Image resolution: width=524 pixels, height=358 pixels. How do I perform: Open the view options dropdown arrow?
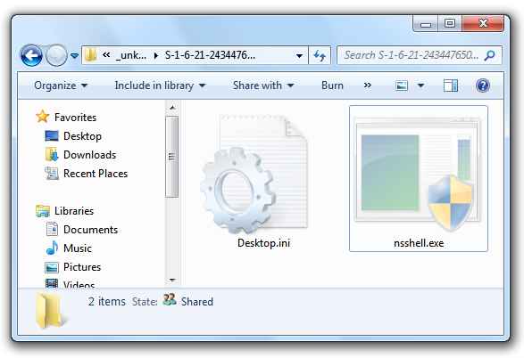[x=420, y=85]
